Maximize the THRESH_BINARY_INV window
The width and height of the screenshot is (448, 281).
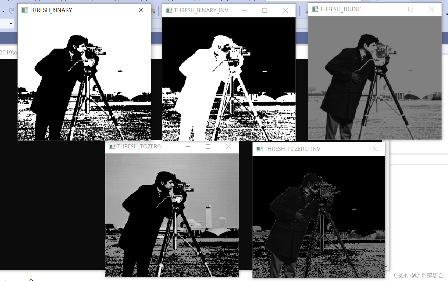point(265,11)
